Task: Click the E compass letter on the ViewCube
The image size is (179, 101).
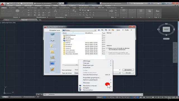Action: [174, 29]
